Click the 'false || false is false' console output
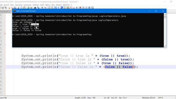This screenshot has width=176, height=99. coord(27,31)
